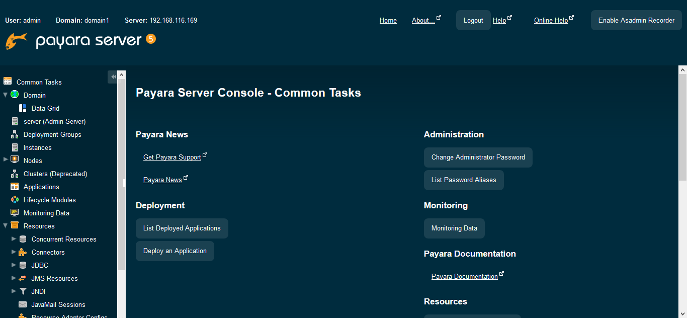Open the Home navigation item
The height and width of the screenshot is (318, 687).
point(388,20)
